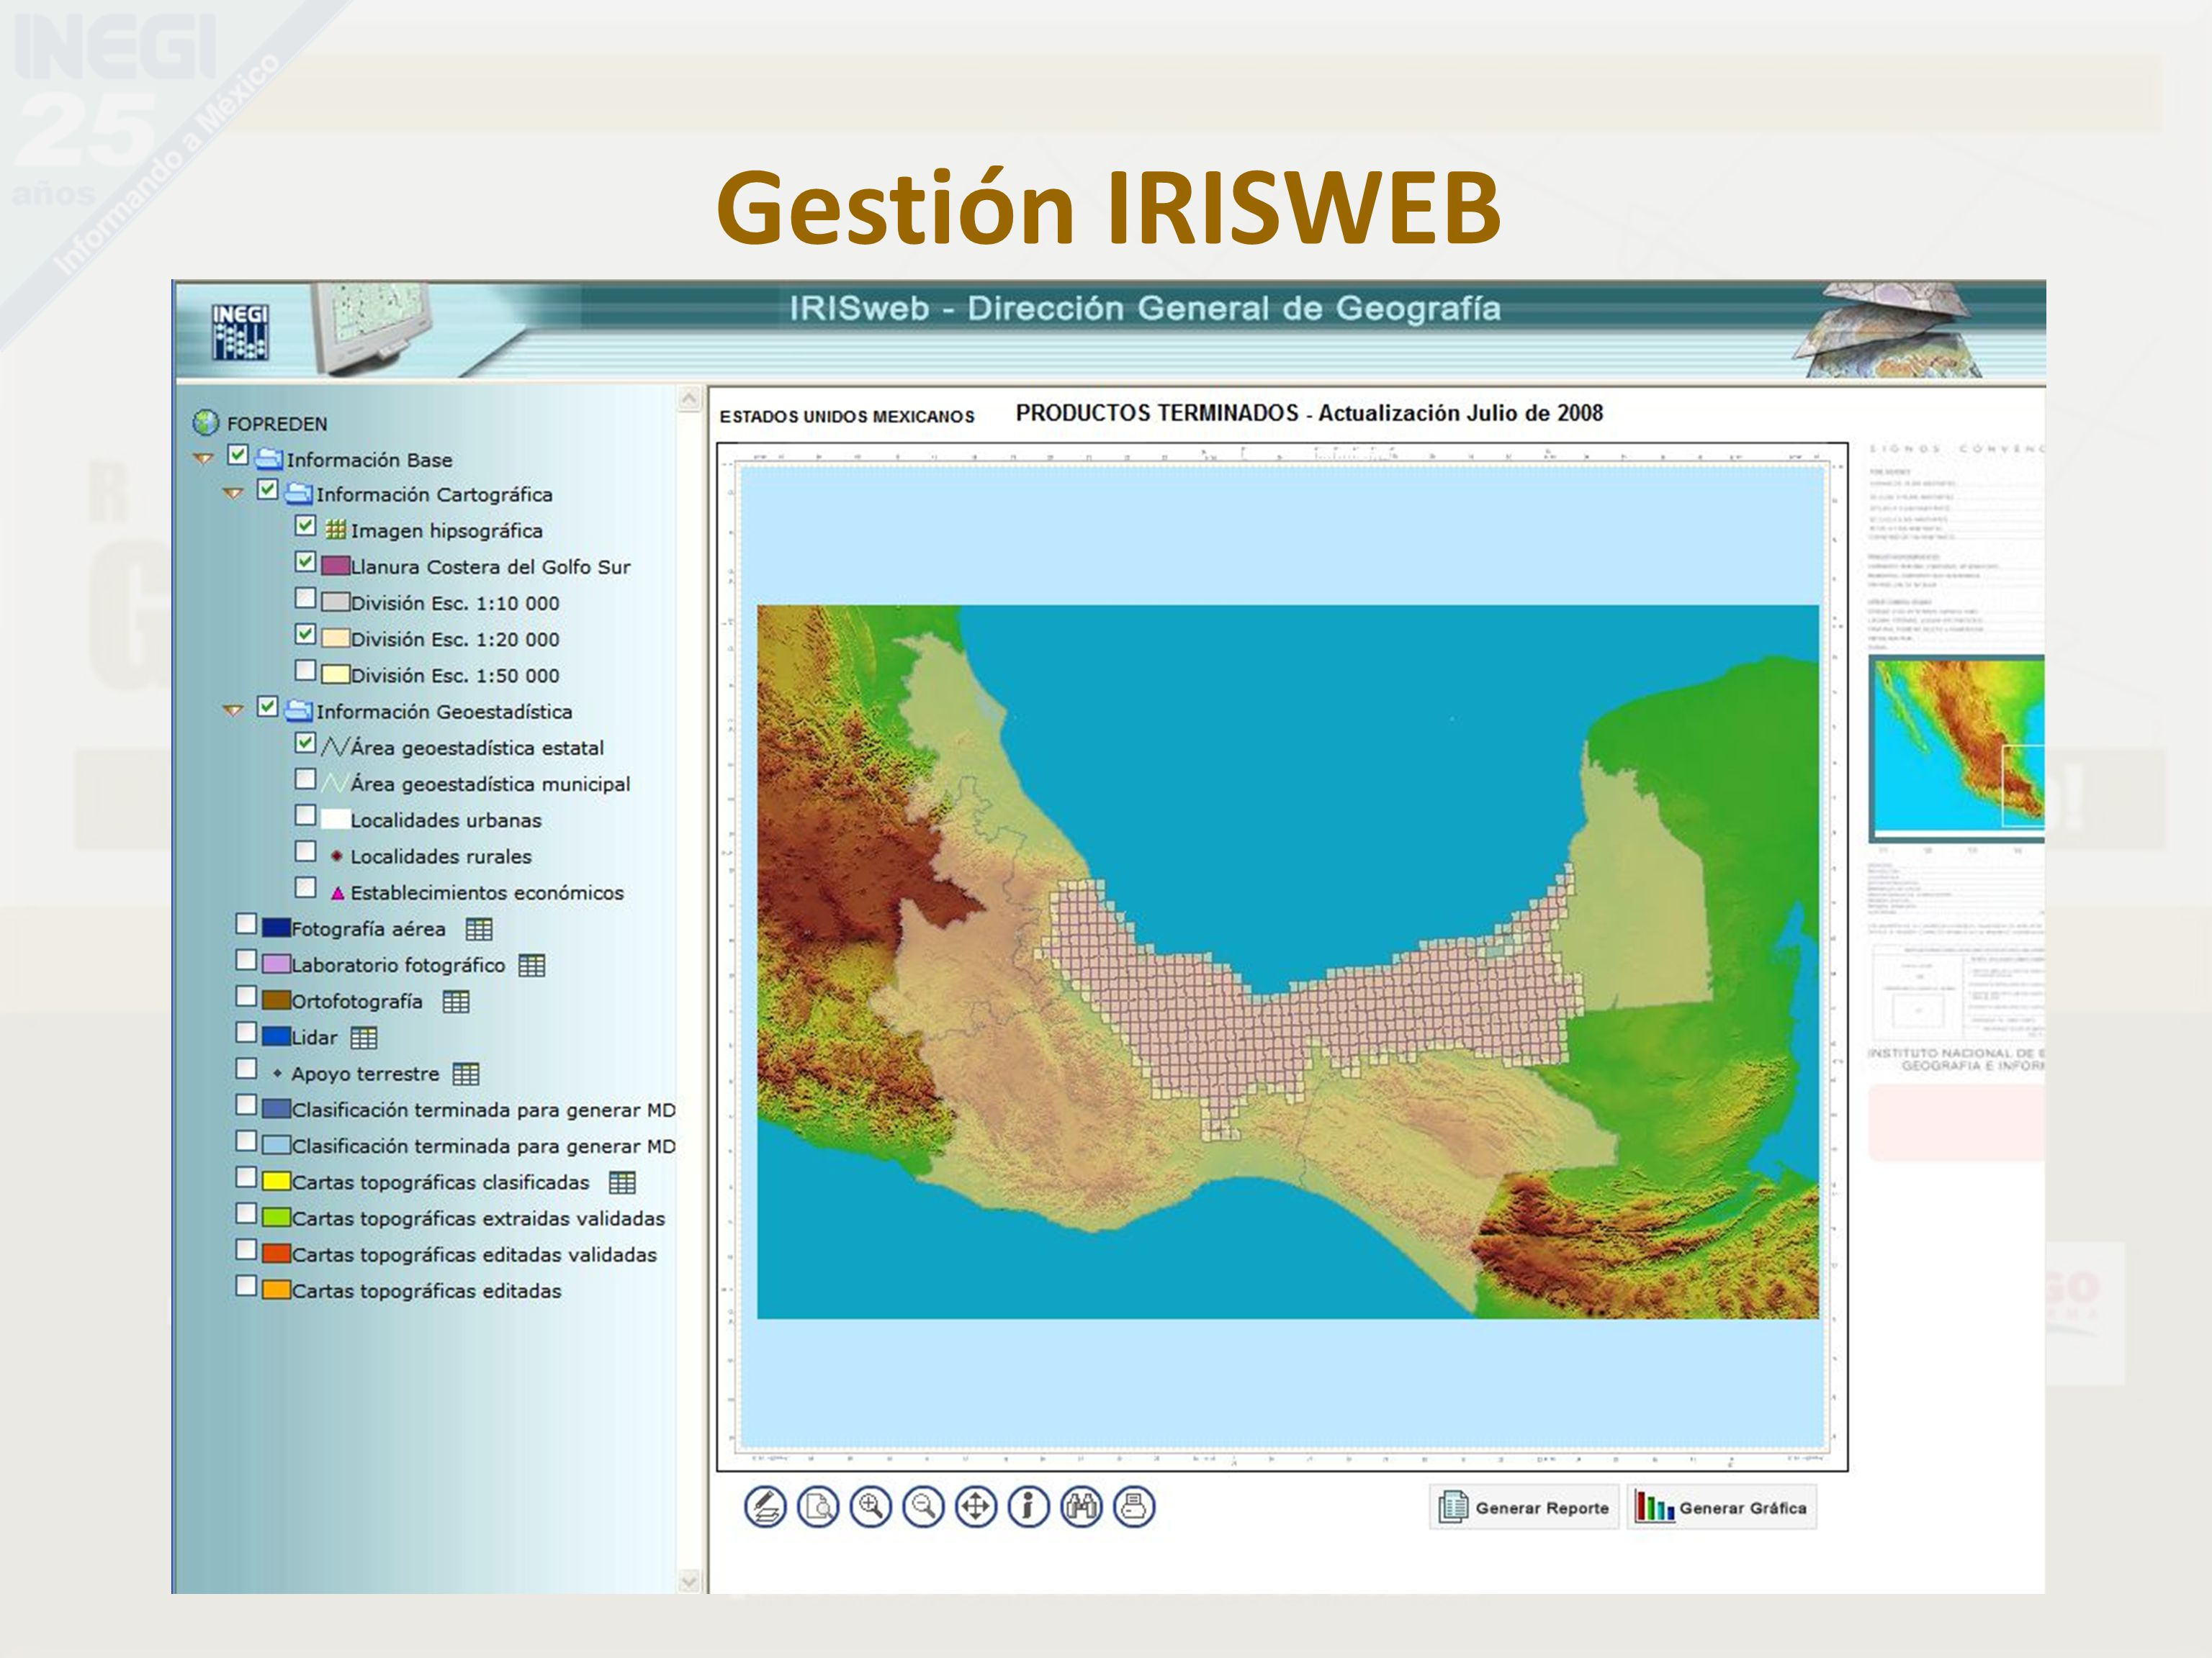Activate the page preview magnifier tool
The width and height of the screenshot is (2212, 1658).
(818, 1506)
